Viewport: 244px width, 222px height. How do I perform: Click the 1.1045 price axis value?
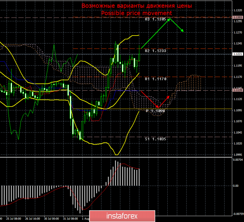[238, 132]
